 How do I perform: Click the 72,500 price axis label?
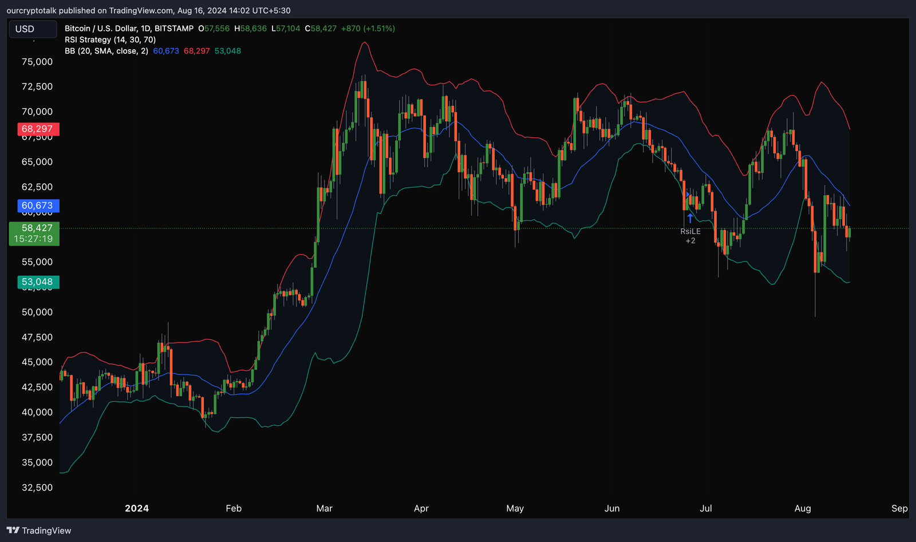37,86
